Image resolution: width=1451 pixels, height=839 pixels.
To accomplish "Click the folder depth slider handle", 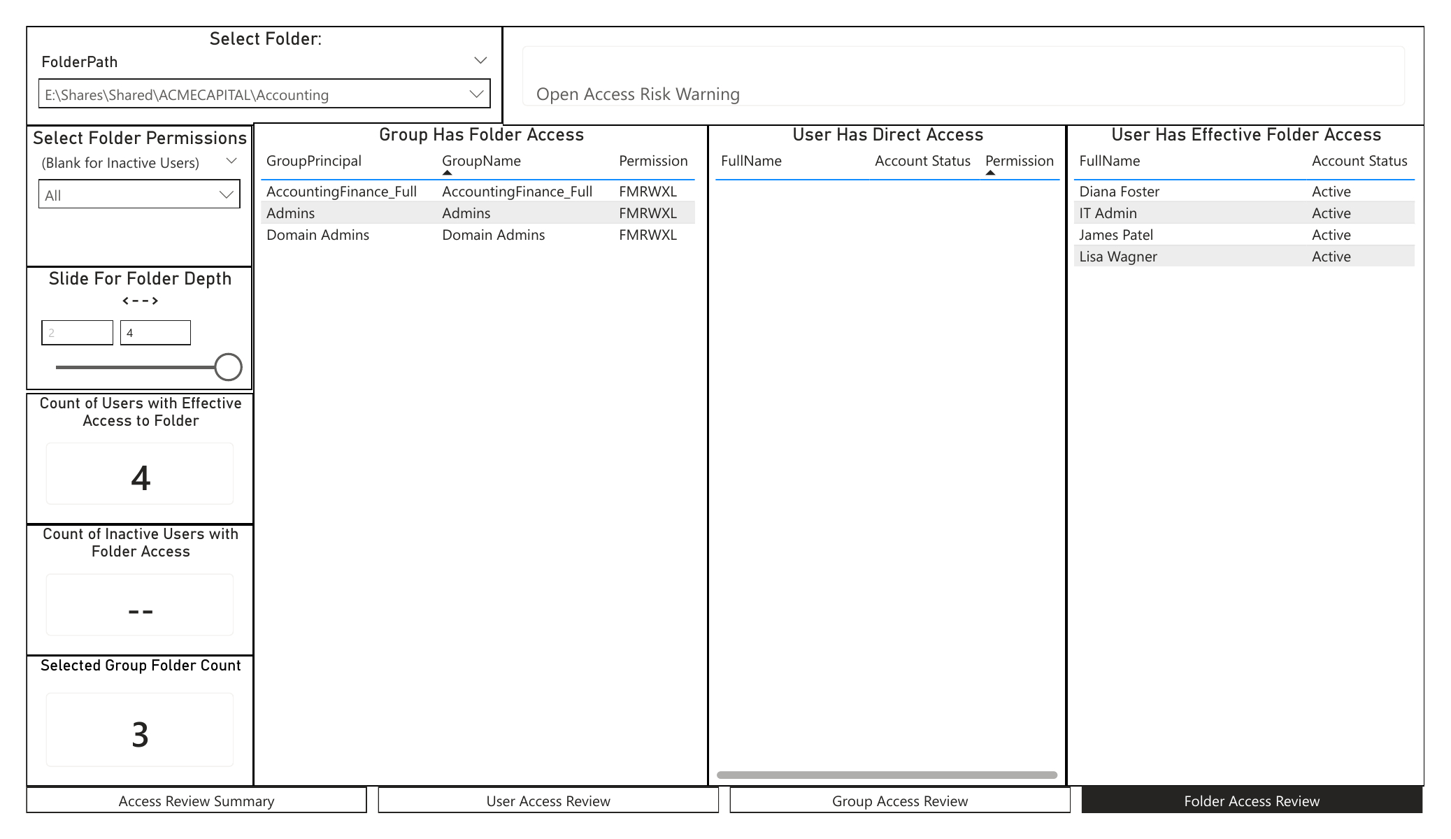I will coord(228,367).
